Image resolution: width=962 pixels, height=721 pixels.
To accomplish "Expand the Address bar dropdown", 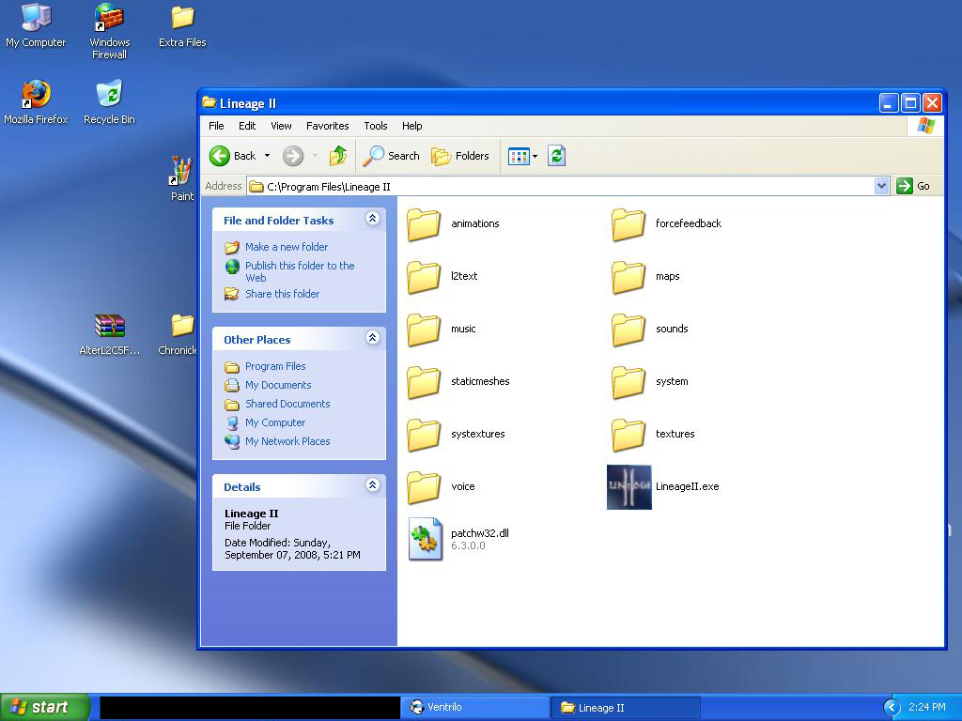I will point(881,186).
